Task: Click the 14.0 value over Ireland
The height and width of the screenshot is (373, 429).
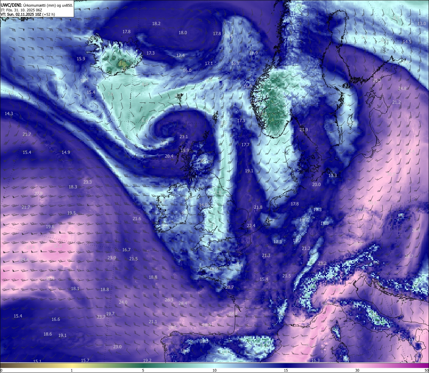Action: (203, 205)
